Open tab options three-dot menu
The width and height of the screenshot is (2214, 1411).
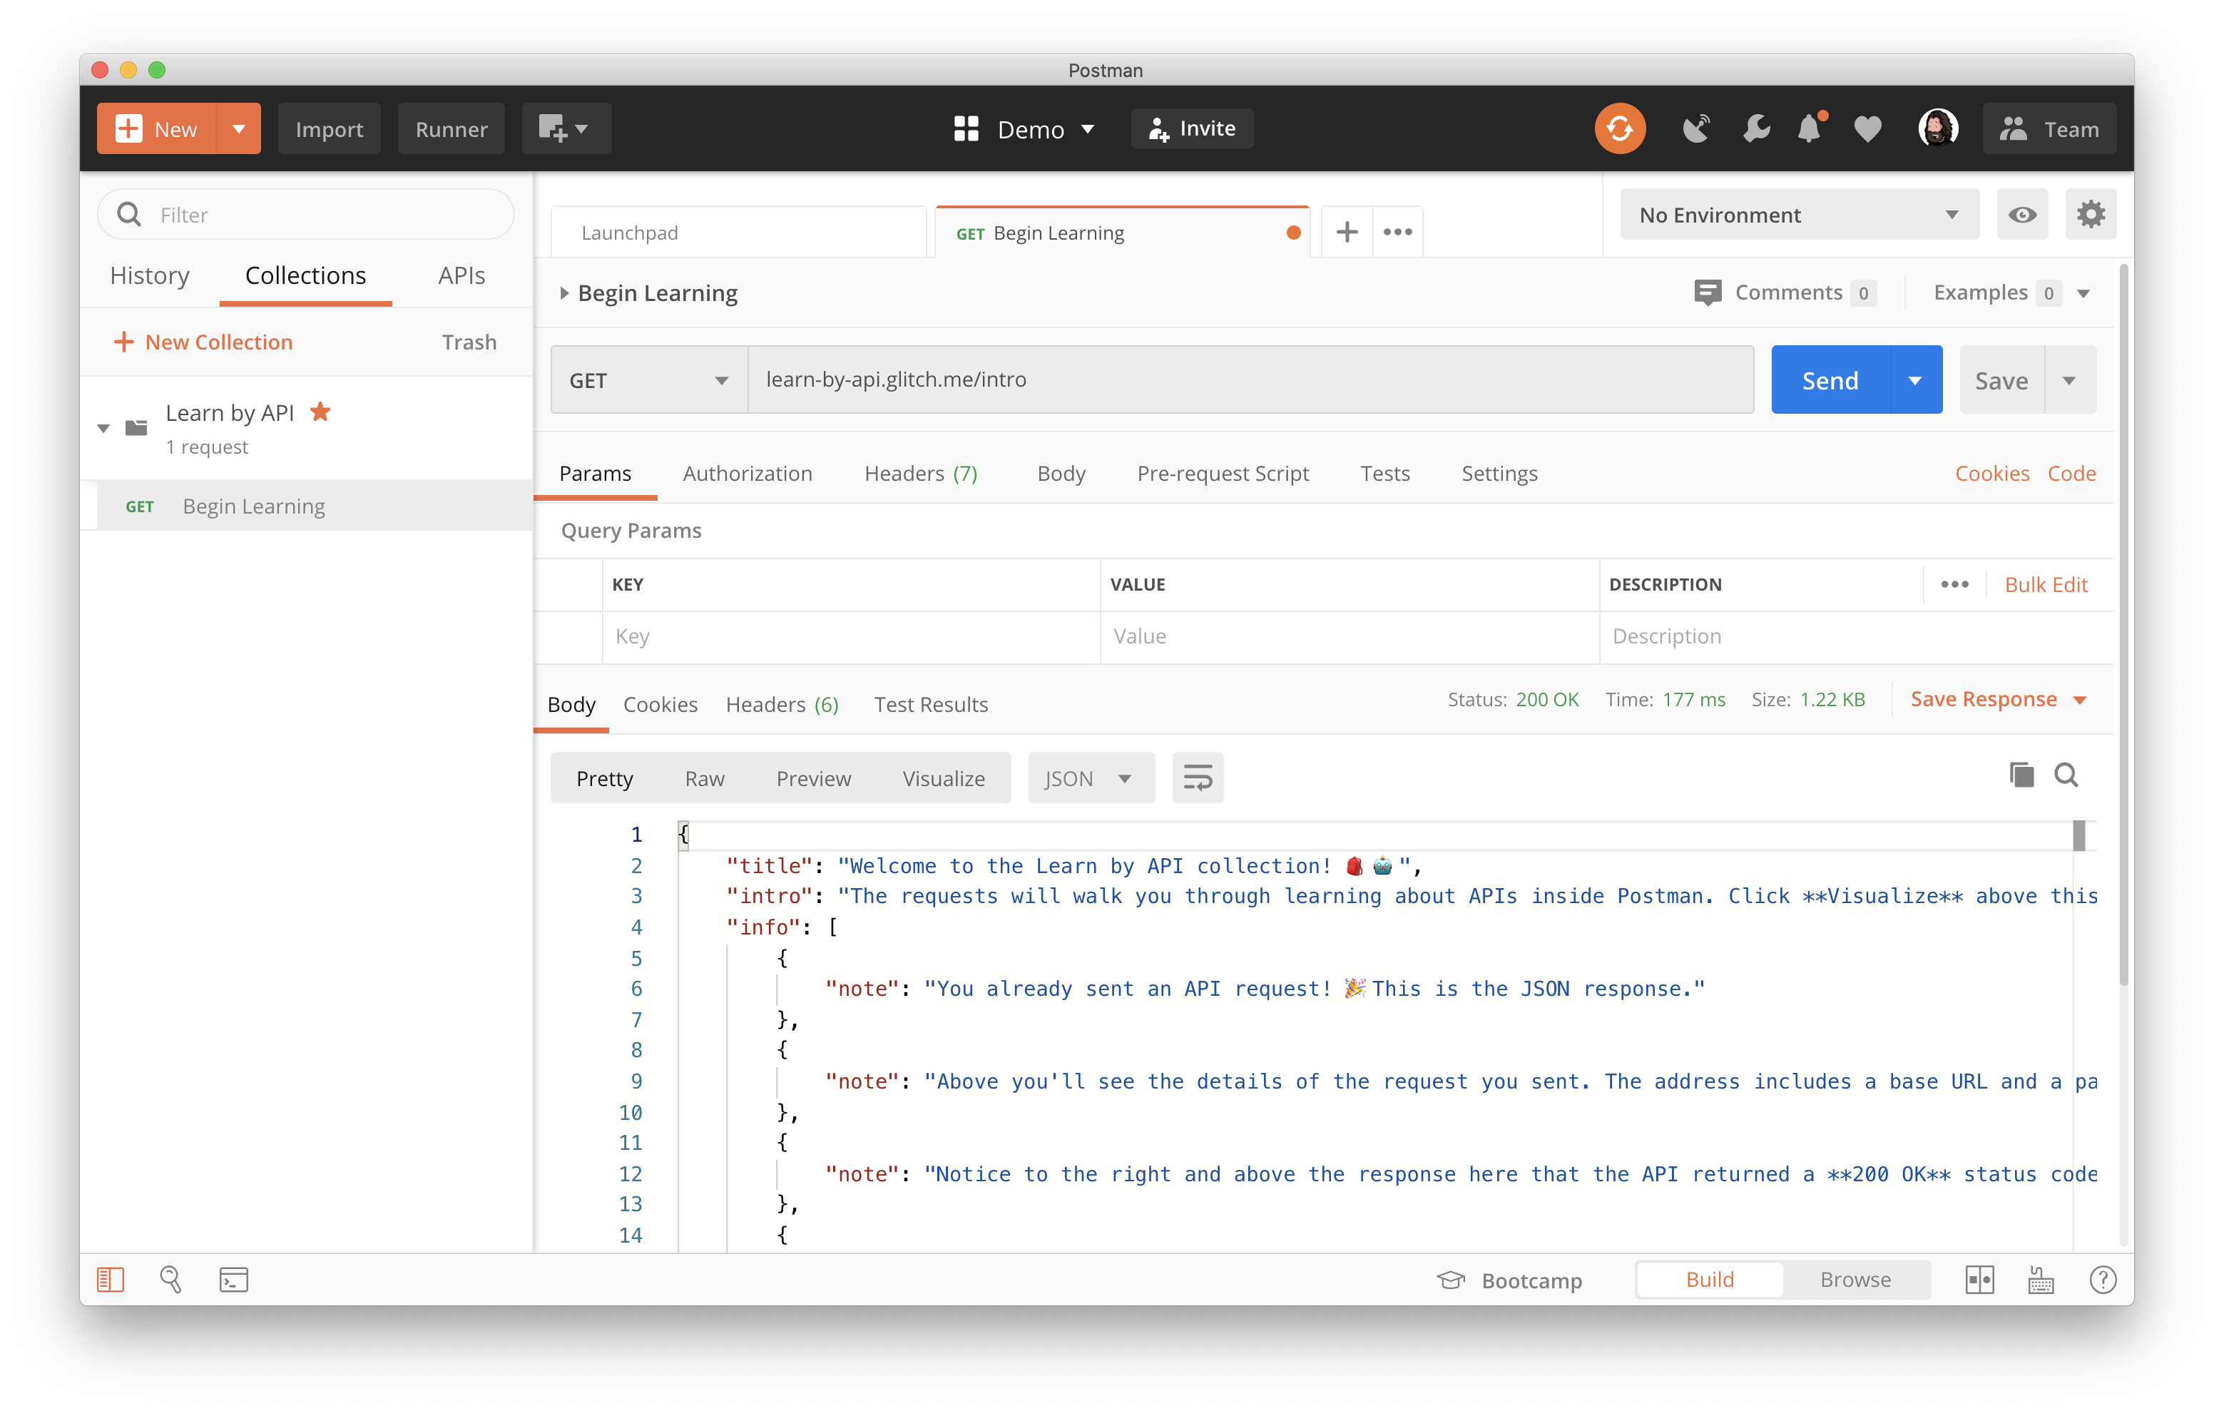(x=1397, y=232)
